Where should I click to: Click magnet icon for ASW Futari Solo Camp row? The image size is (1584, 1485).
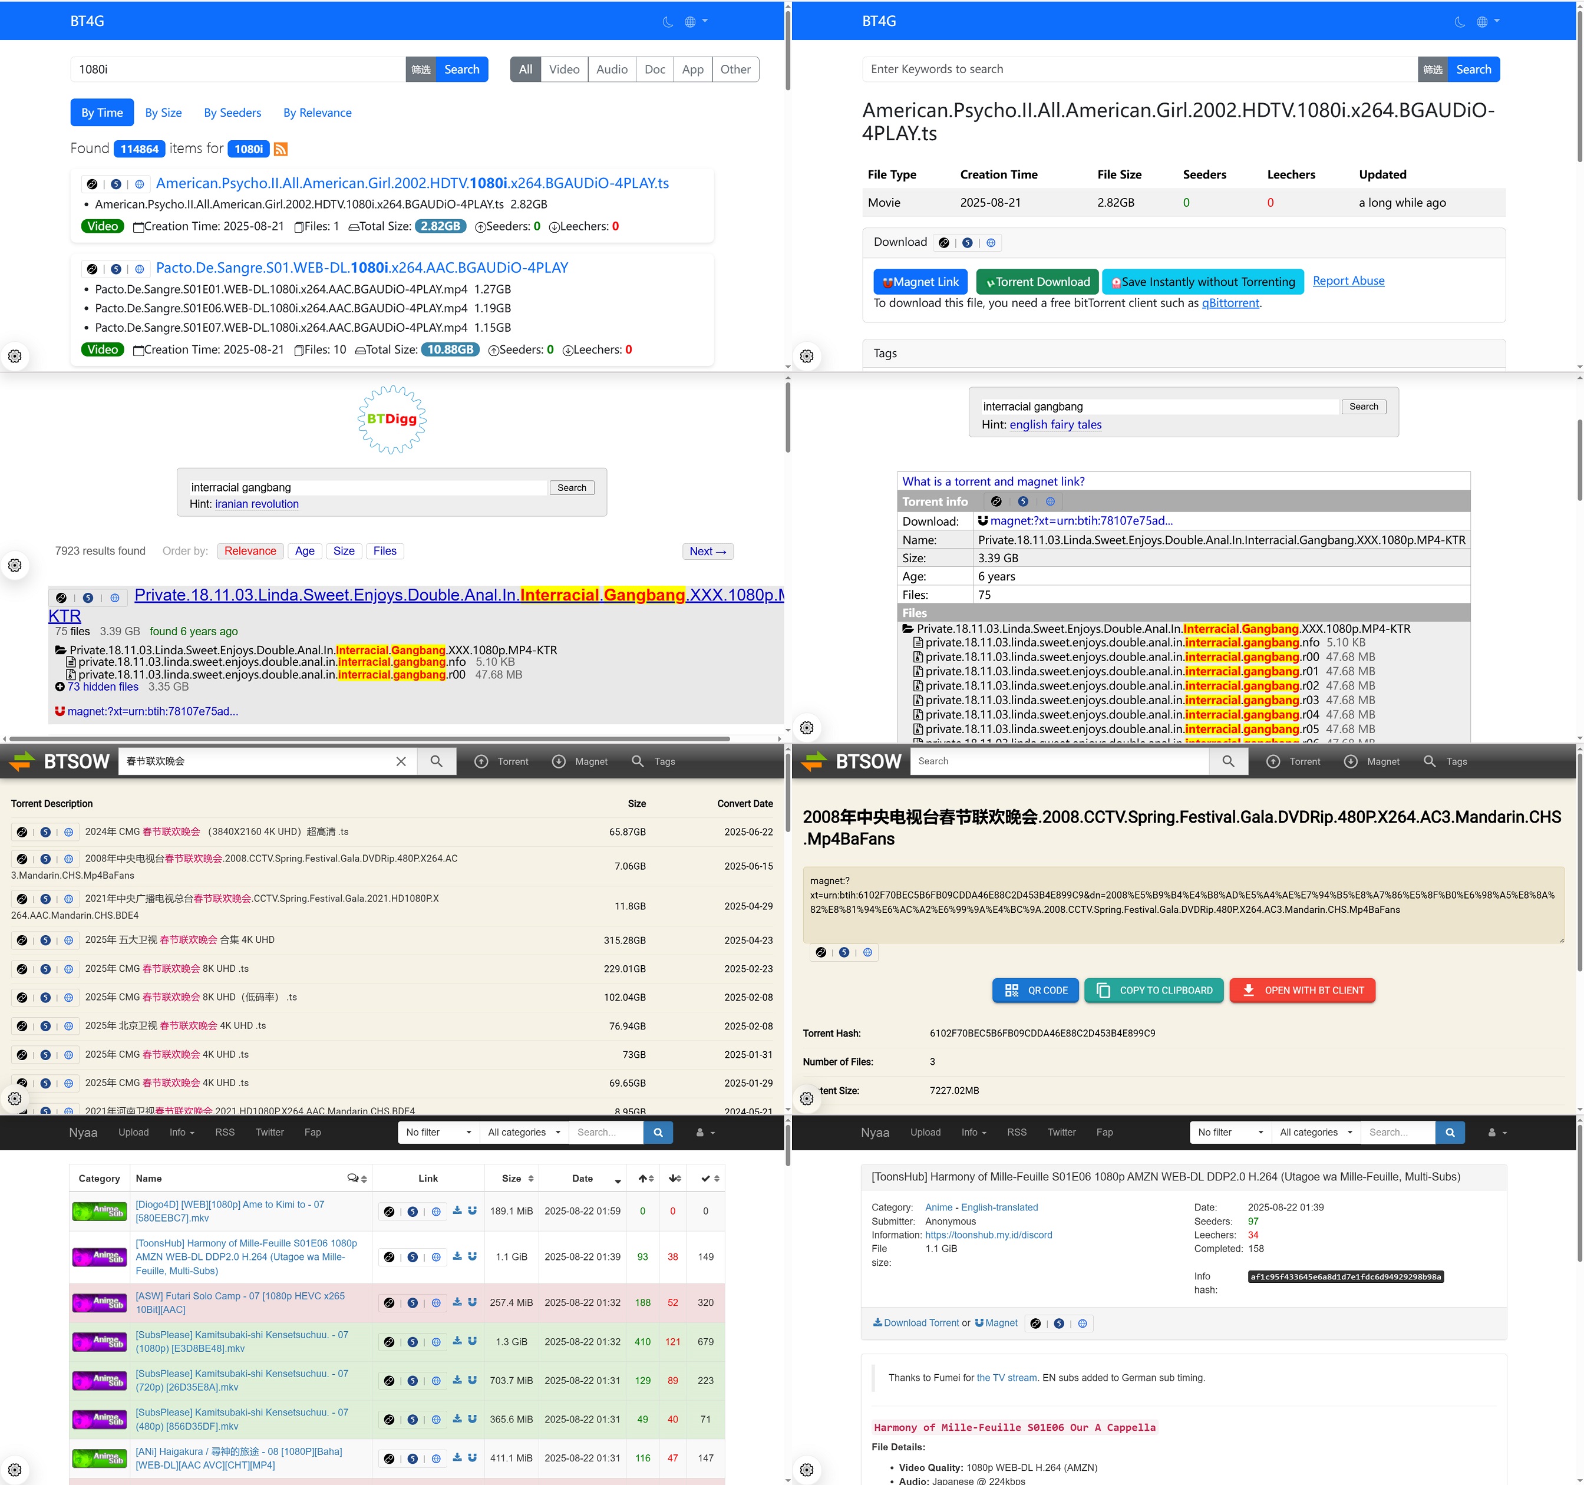tap(471, 1302)
